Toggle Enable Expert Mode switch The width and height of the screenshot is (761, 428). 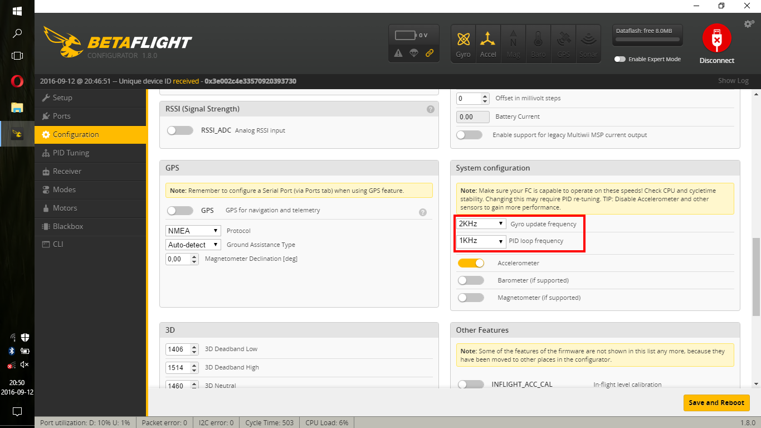[x=619, y=59]
